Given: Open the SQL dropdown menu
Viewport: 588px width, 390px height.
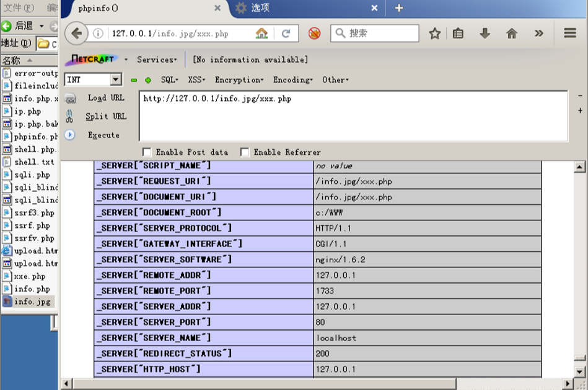Looking at the screenshot, I should pyautogui.click(x=169, y=80).
